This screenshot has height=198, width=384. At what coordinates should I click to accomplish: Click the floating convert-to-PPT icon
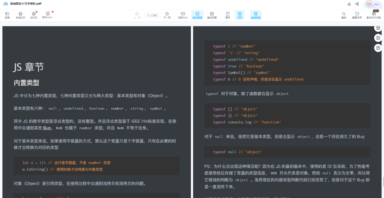(378, 48)
